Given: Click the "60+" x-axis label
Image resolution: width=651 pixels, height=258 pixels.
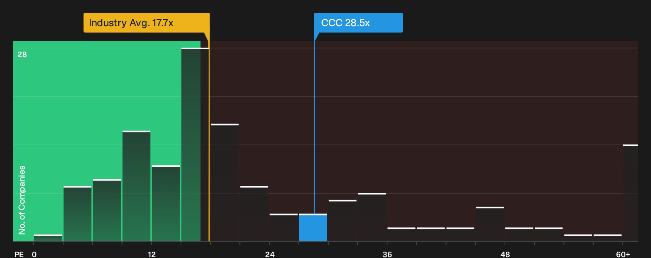Looking at the screenshot, I should coord(623,254).
